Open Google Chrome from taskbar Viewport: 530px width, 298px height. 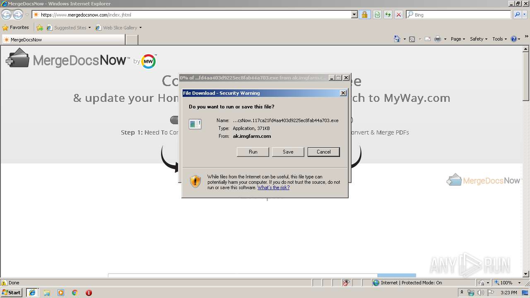(x=75, y=293)
